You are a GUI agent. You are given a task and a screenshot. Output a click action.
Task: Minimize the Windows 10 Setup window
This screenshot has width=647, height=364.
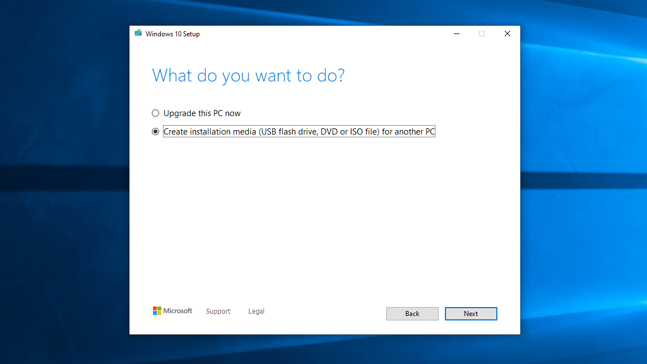(456, 33)
